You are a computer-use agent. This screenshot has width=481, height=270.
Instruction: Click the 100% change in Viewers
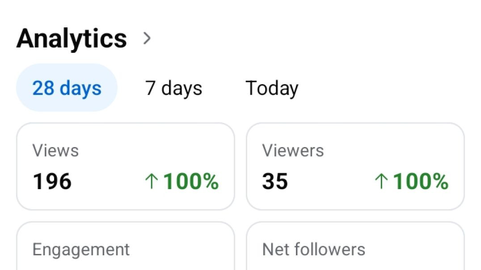421,181
